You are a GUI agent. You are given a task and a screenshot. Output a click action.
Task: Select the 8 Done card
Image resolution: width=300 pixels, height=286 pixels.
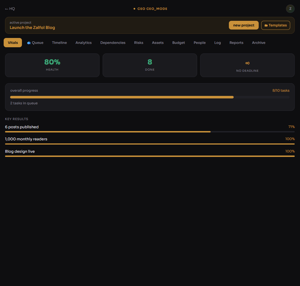(150, 65)
